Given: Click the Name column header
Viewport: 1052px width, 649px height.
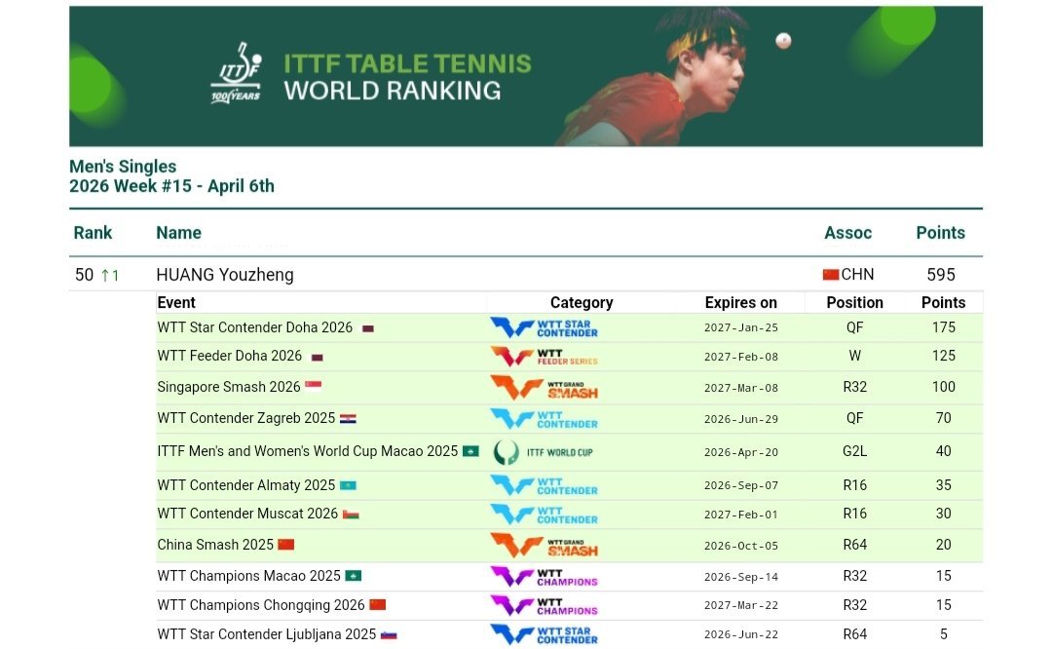Looking at the screenshot, I should click(178, 233).
